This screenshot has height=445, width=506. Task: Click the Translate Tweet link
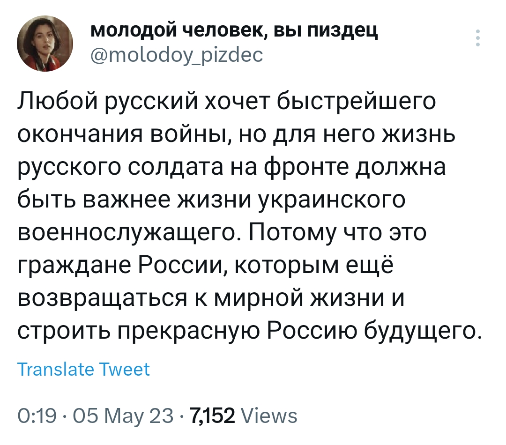(83, 370)
